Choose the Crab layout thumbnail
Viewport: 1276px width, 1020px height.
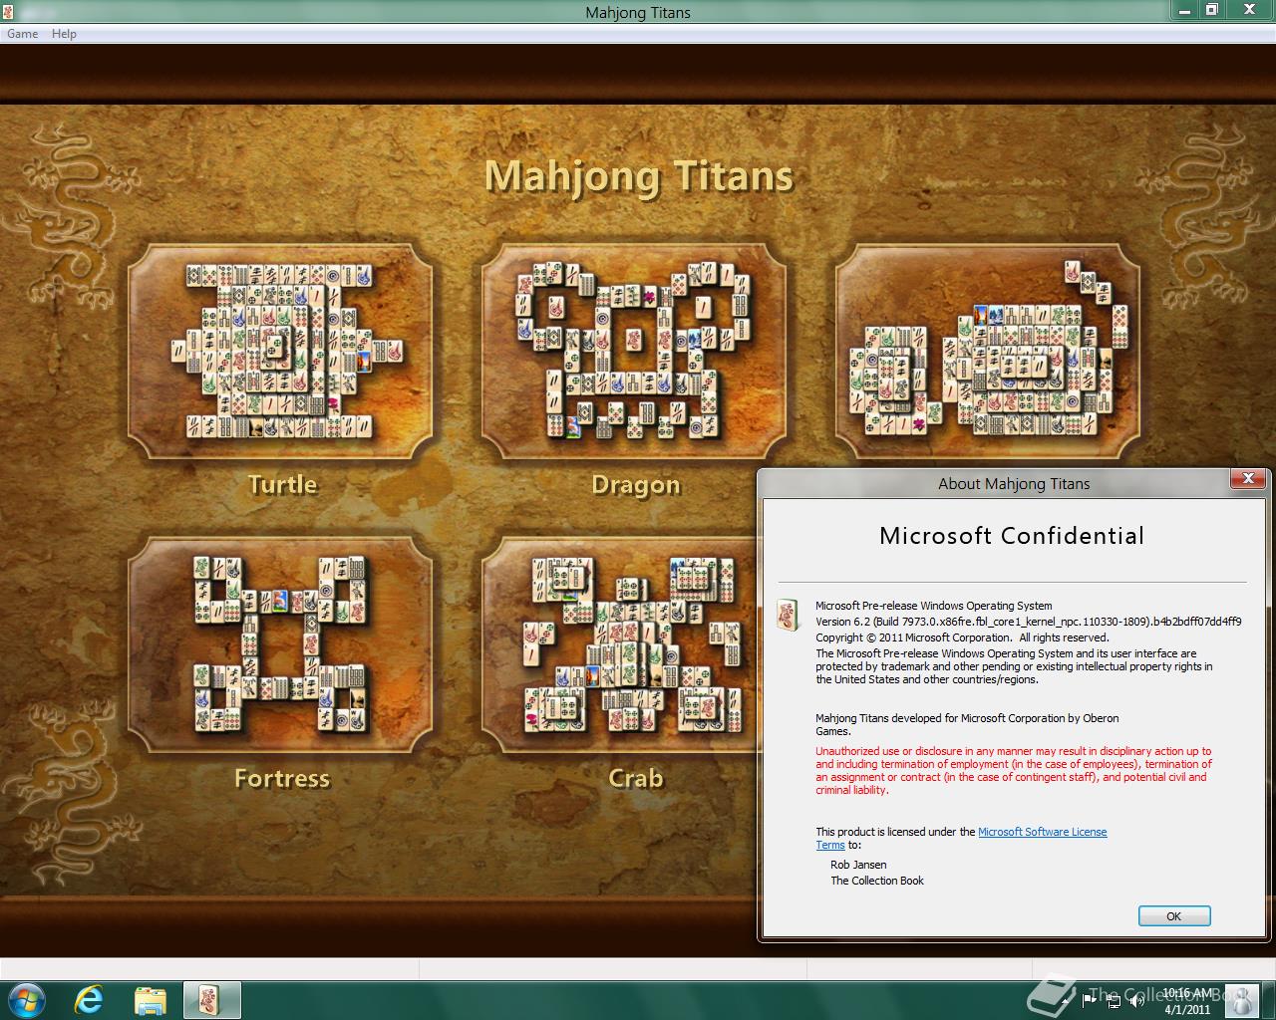(x=619, y=644)
